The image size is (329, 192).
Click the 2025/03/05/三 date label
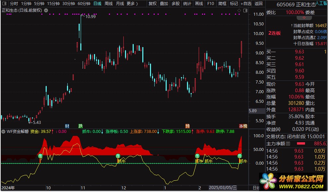[x=223, y=188]
